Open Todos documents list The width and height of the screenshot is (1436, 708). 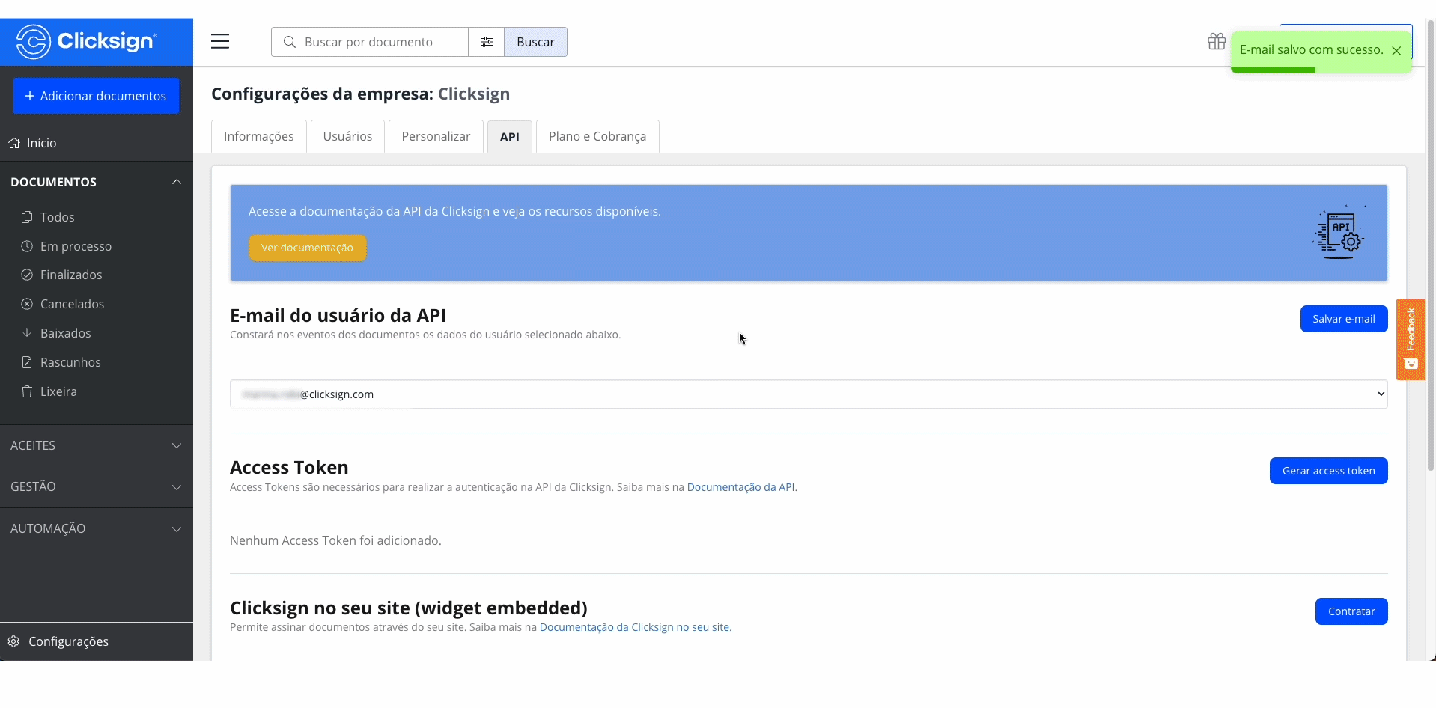58,217
